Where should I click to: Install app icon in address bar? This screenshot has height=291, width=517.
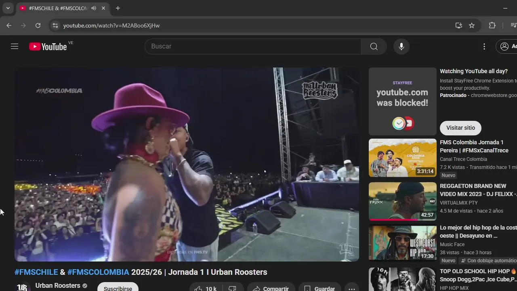(459, 25)
